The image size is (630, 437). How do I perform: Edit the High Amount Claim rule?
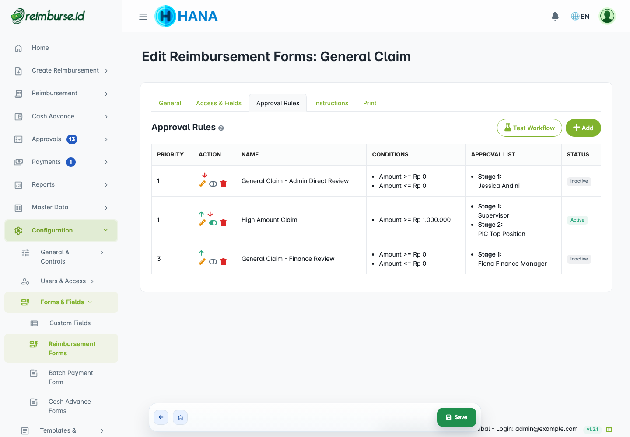[202, 223]
